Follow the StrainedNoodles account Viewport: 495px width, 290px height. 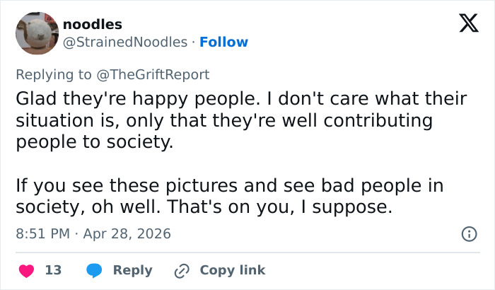pos(223,42)
